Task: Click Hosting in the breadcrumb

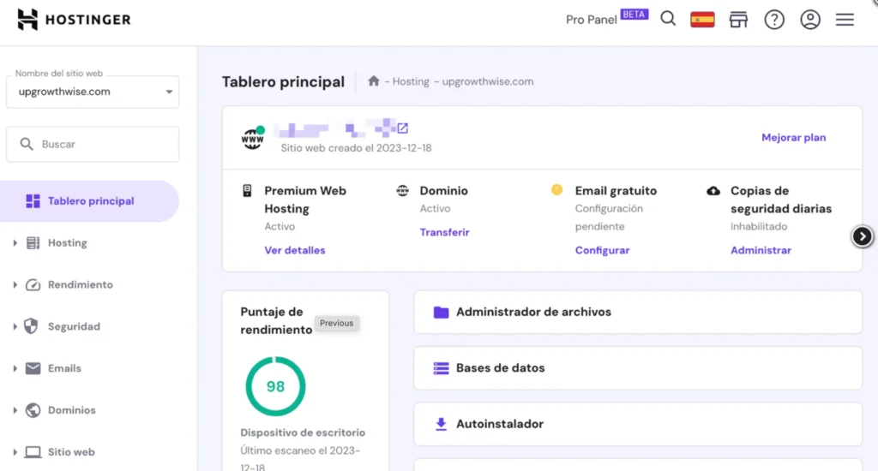Action: (411, 81)
